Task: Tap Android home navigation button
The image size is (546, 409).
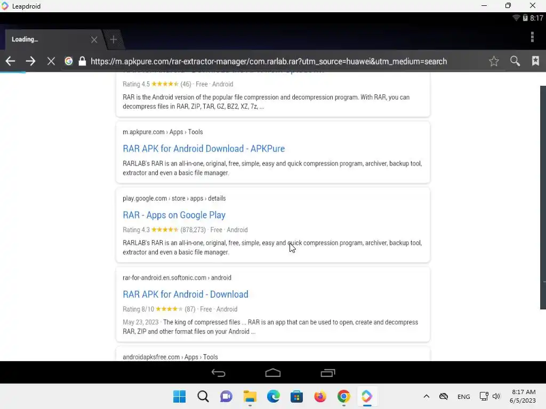Action: point(272,373)
